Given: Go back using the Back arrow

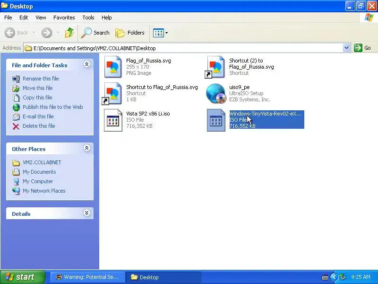Looking at the screenshot, I should 16,33.
